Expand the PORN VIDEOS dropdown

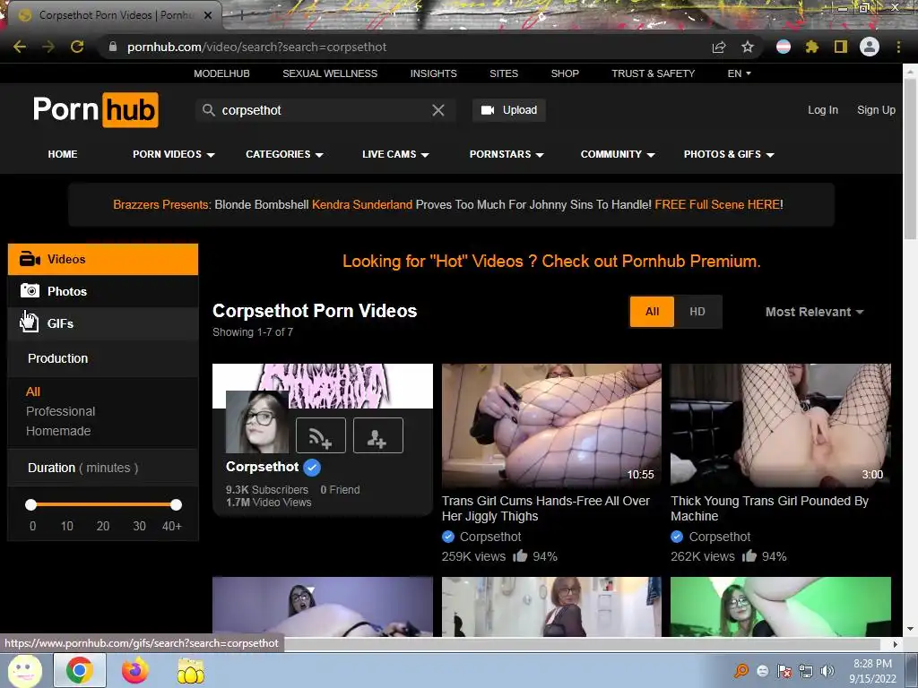[x=173, y=154]
